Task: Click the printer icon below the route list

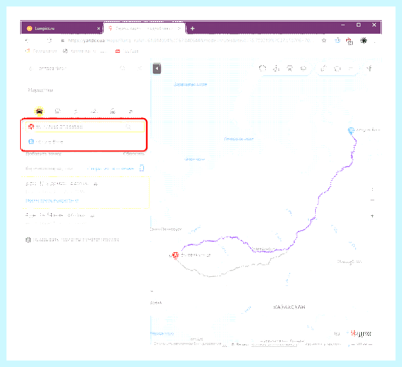Action: [28, 239]
